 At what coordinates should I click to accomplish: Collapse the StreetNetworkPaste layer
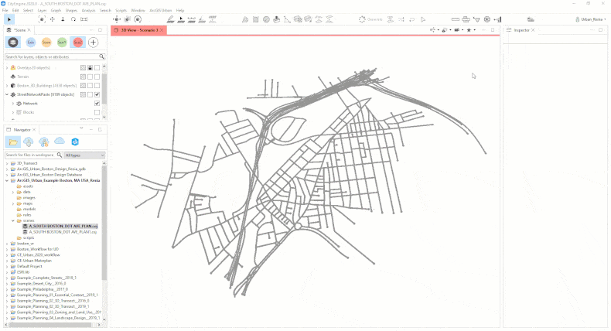pos(7,95)
